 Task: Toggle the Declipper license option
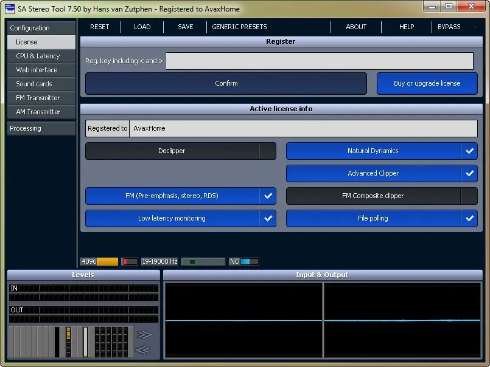(181, 151)
